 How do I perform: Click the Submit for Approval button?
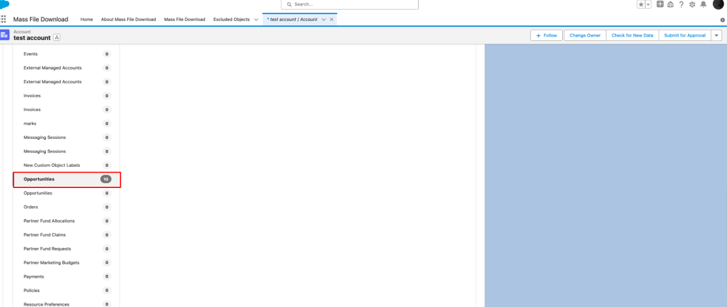[684, 36]
